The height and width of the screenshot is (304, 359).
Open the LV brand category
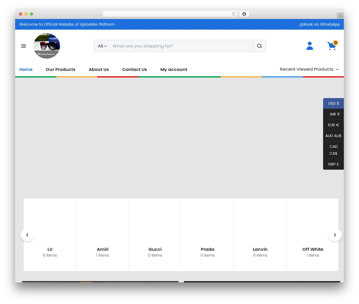[x=50, y=235]
